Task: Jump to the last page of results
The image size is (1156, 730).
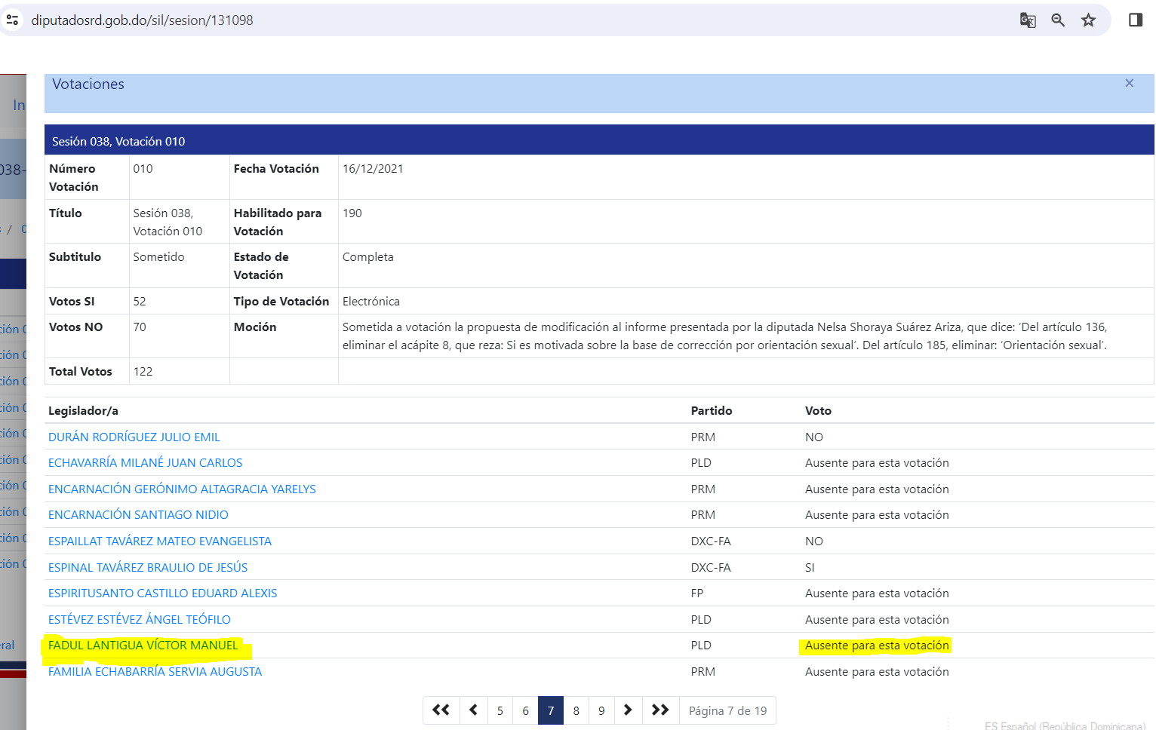Action: tap(660, 710)
